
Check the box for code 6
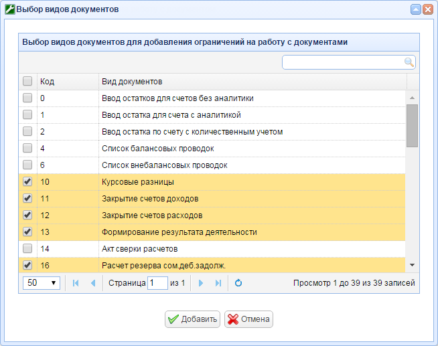[27, 165]
